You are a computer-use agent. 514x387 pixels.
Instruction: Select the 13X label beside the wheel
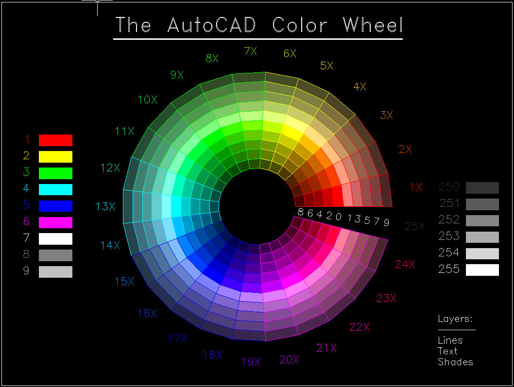105,207
